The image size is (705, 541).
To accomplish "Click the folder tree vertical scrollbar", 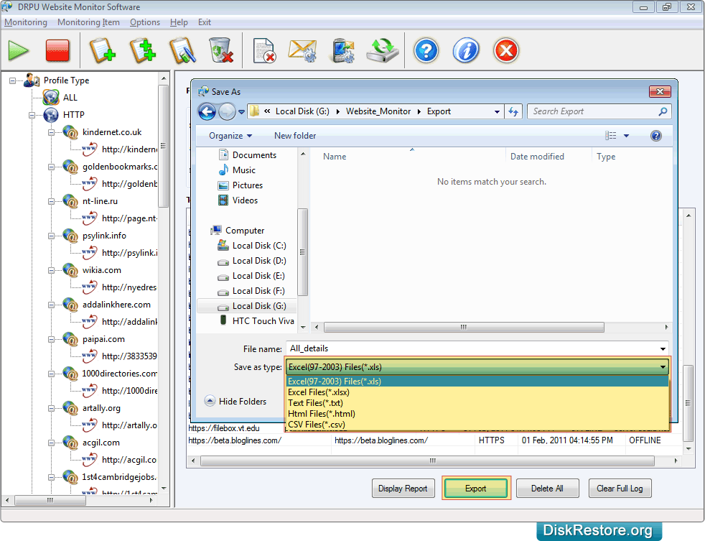I will click(x=302, y=252).
